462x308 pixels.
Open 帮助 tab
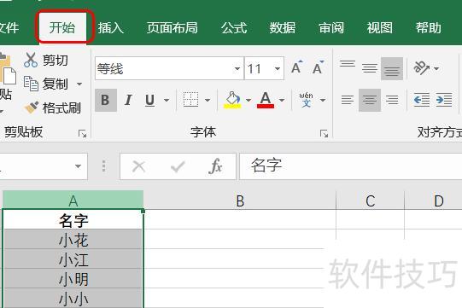click(x=428, y=28)
